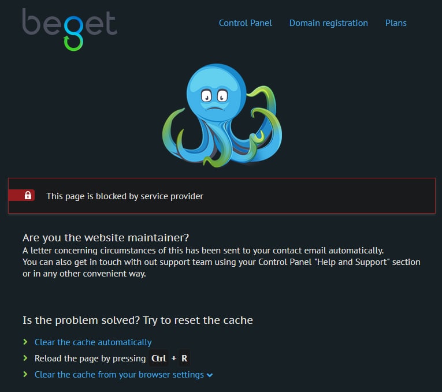Image resolution: width=442 pixels, height=392 pixels.
Task: Click green chevron beside 'Clear the cache automatically'
Action: (x=25, y=342)
